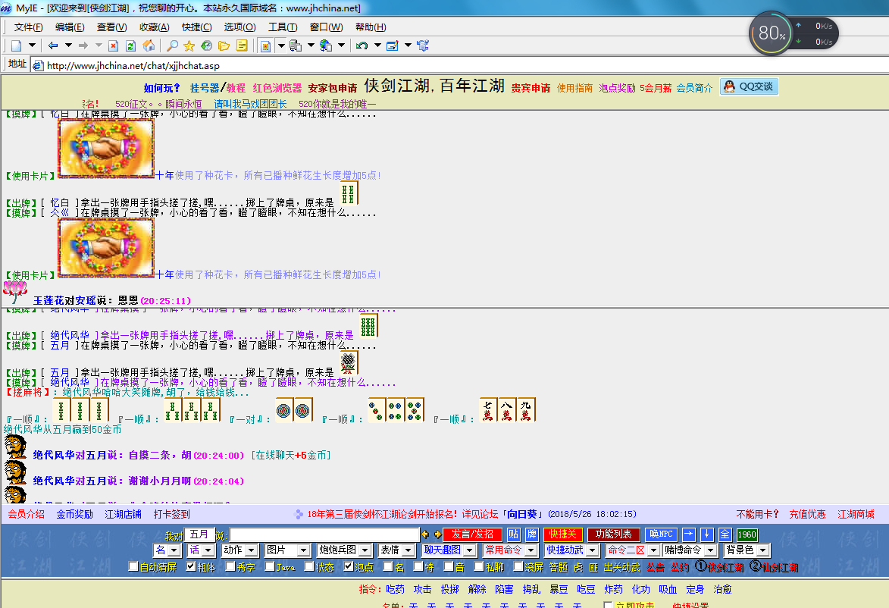This screenshot has height=608, width=889.
Task: Open browsing history clock icon
Action: 206,45
